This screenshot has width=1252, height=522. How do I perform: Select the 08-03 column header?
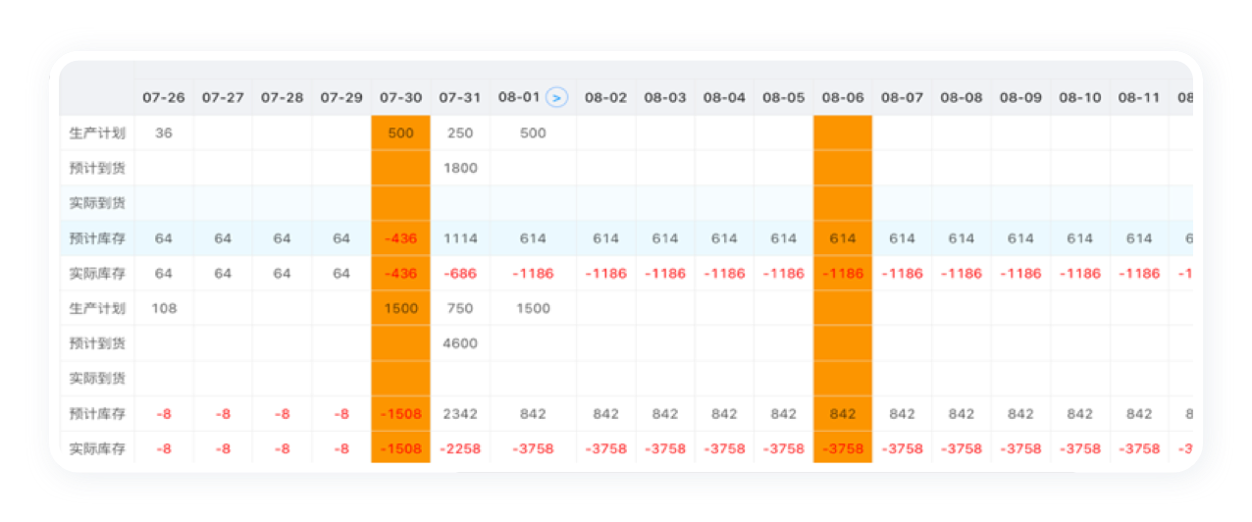point(665,97)
